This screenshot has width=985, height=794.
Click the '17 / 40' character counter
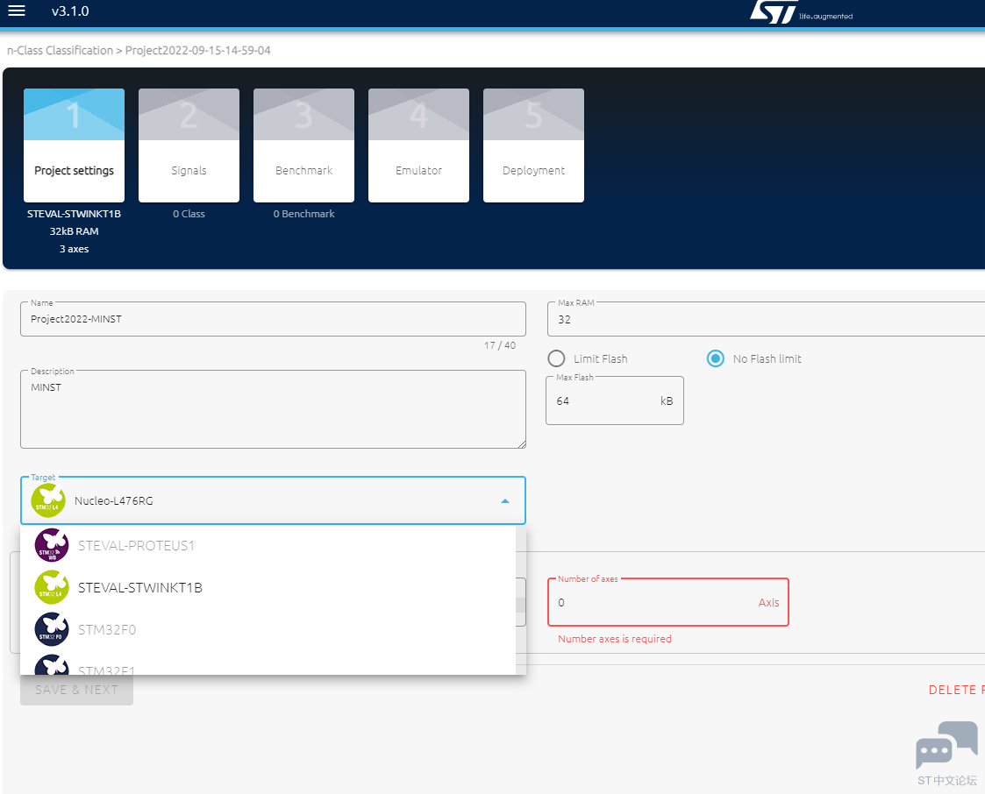(x=500, y=345)
